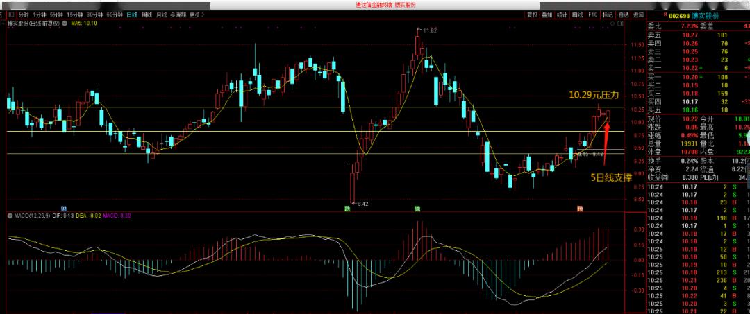Viewport: 750px width, 314px height.
Task: Open the 统计 statistics tool
Action: click(562, 15)
